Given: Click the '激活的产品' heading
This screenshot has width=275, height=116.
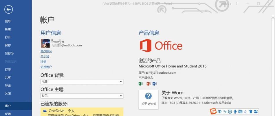Looking at the screenshot, I should (149, 61).
